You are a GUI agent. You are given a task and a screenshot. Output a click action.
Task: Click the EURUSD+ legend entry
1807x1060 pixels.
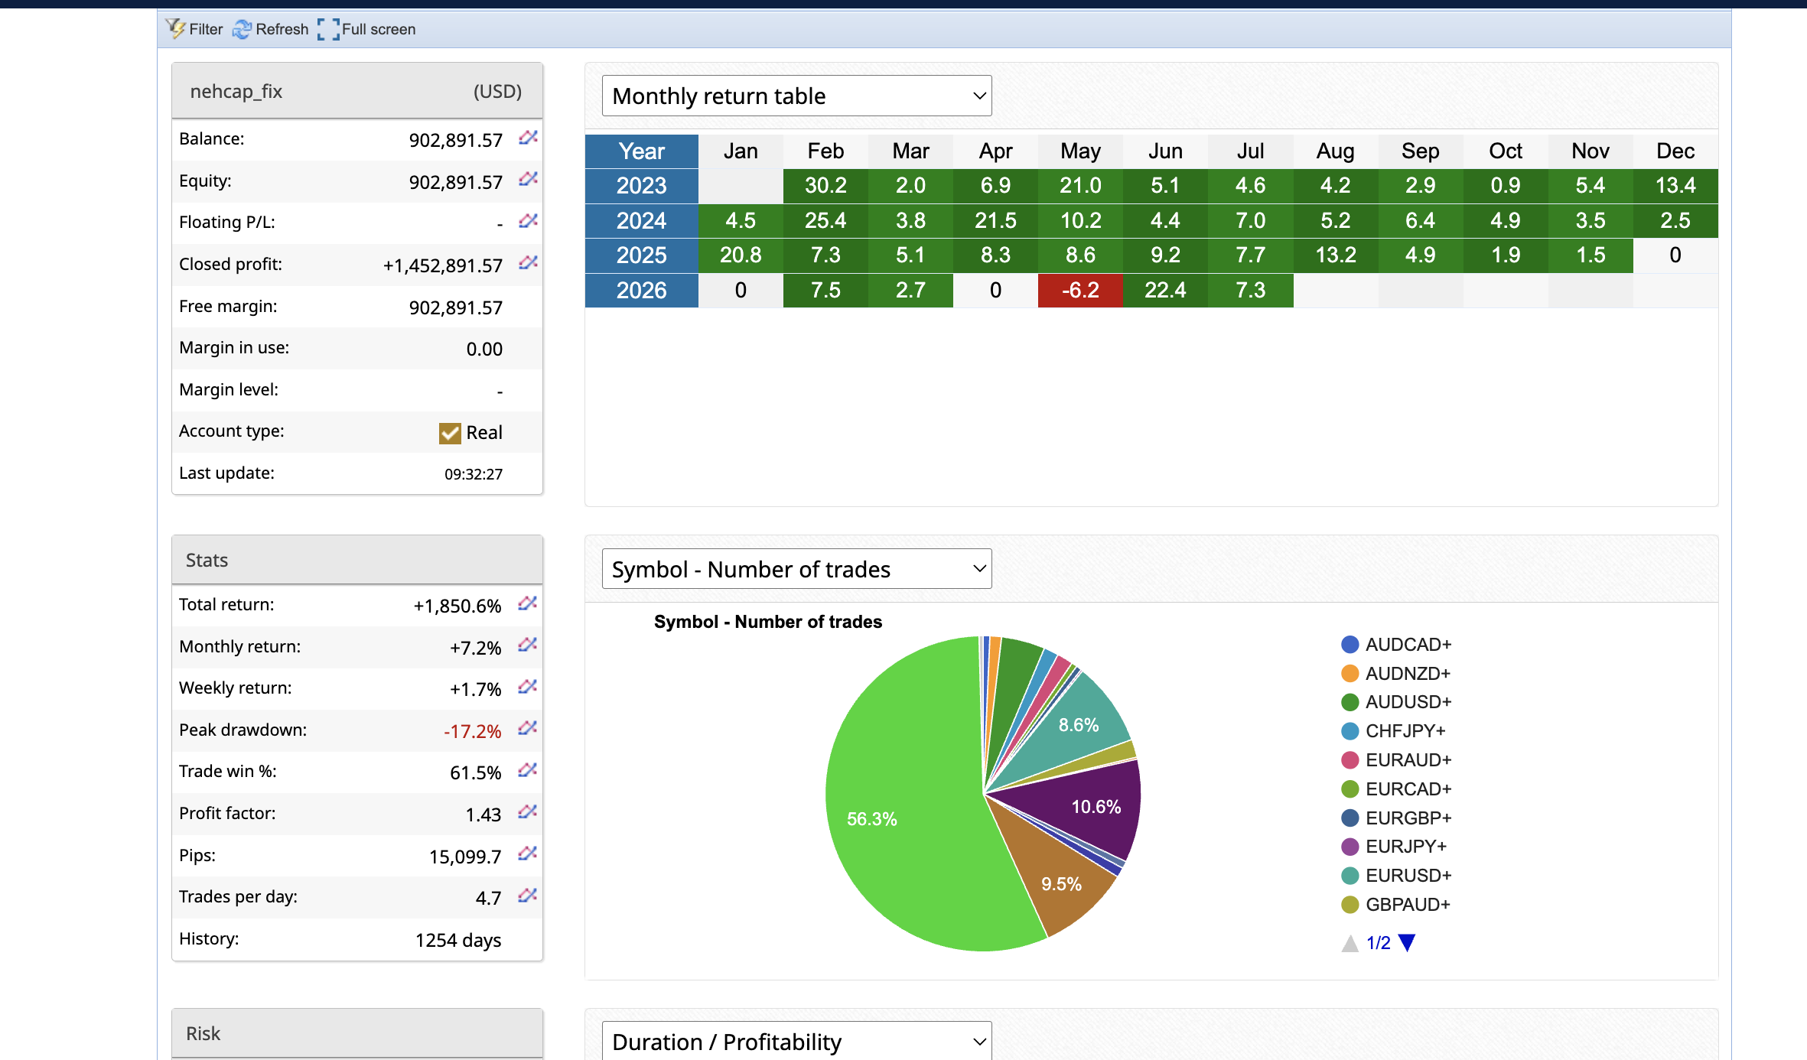pyautogui.click(x=1396, y=876)
